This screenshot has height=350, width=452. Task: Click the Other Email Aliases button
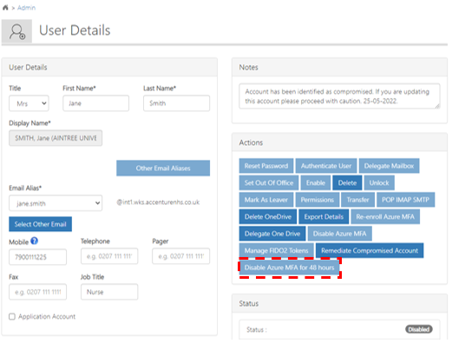pos(163,168)
